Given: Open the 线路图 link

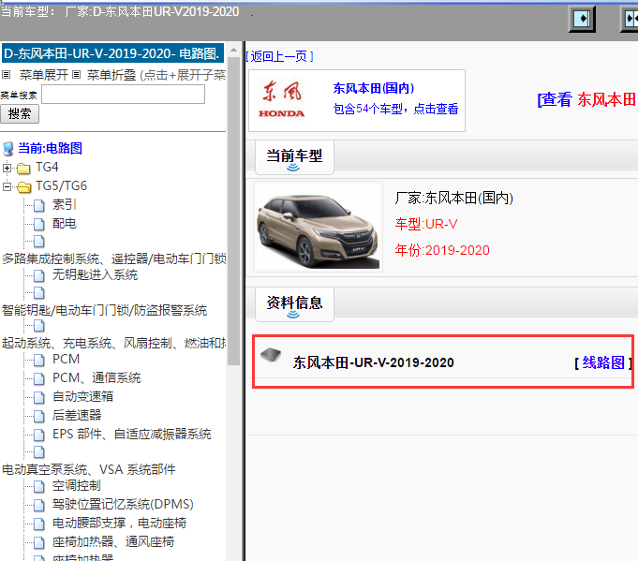Looking at the screenshot, I should click(603, 362).
